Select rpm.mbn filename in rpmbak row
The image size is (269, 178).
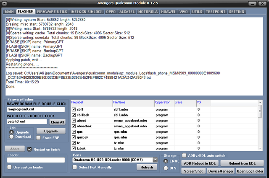120,137
